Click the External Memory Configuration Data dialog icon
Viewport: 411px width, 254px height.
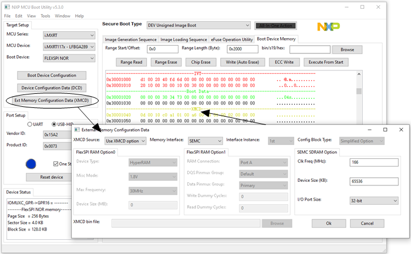[77, 130]
